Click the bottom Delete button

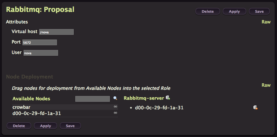19,126
